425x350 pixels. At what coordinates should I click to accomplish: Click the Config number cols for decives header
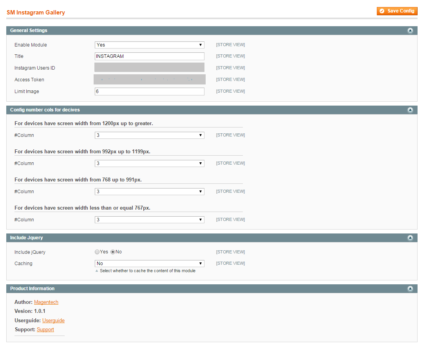point(212,110)
